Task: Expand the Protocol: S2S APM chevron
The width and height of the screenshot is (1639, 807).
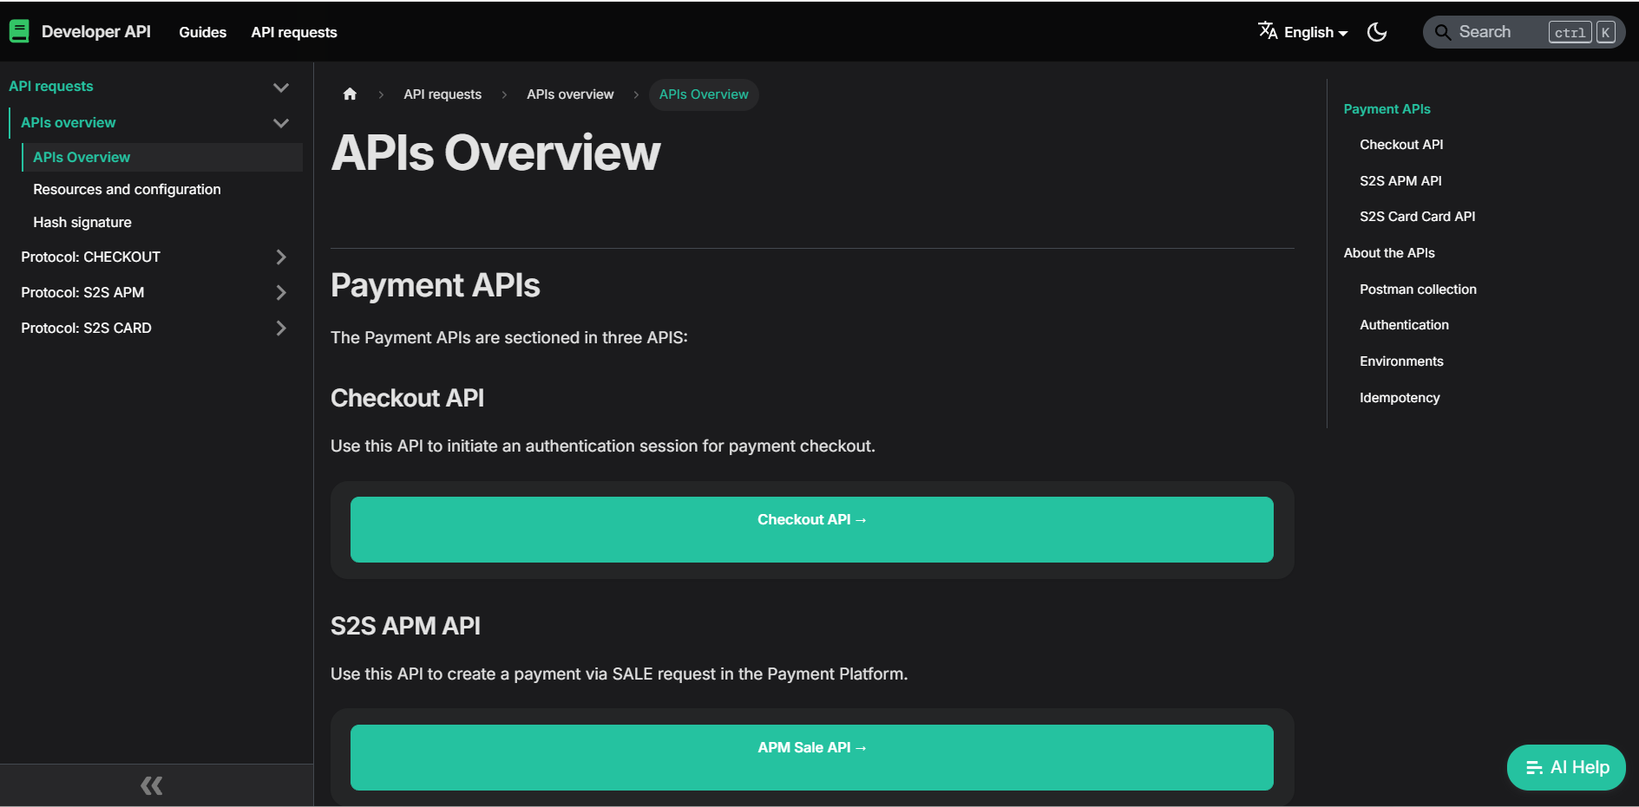Action: [281, 292]
